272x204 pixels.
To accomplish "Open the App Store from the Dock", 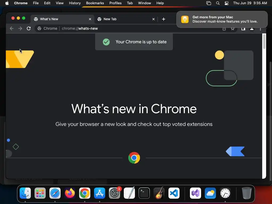I will click(x=100, y=193).
